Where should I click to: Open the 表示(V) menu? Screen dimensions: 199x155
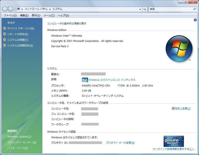[x=36, y=16]
